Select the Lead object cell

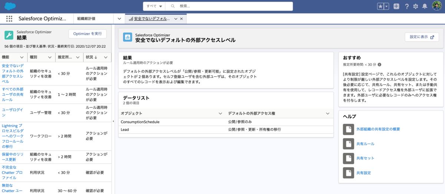(172, 129)
